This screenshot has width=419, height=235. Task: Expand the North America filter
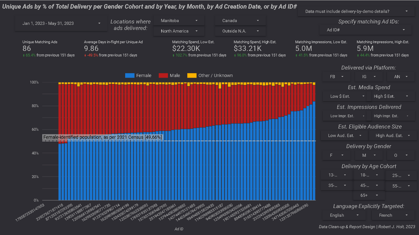point(179,31)
